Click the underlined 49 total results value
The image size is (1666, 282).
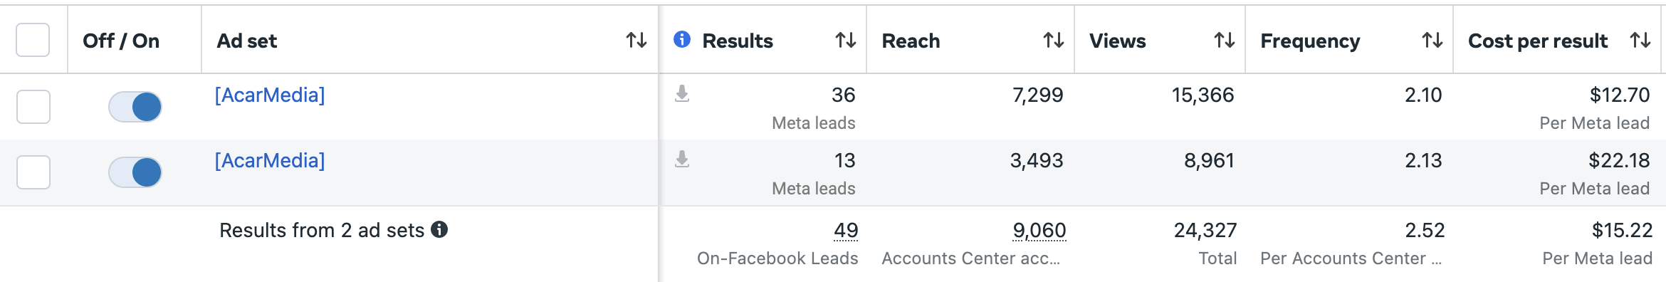(x=846, y=231)
